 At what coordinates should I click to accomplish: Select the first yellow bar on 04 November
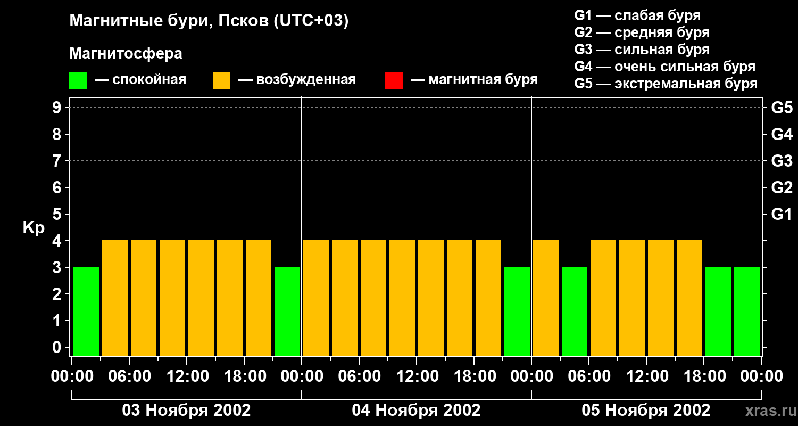click(316, 298)
